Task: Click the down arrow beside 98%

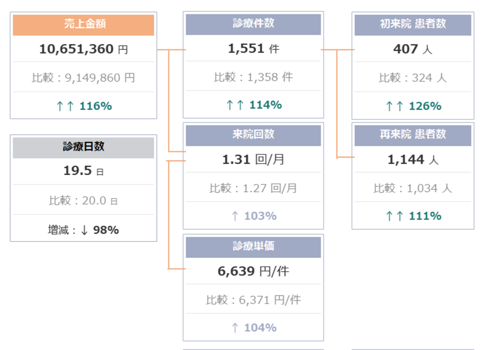Action: (84, 230)
